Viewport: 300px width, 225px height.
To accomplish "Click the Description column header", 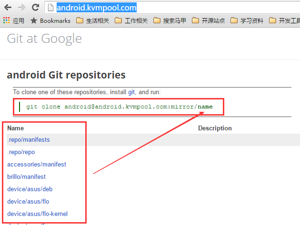I will (215, 128).
